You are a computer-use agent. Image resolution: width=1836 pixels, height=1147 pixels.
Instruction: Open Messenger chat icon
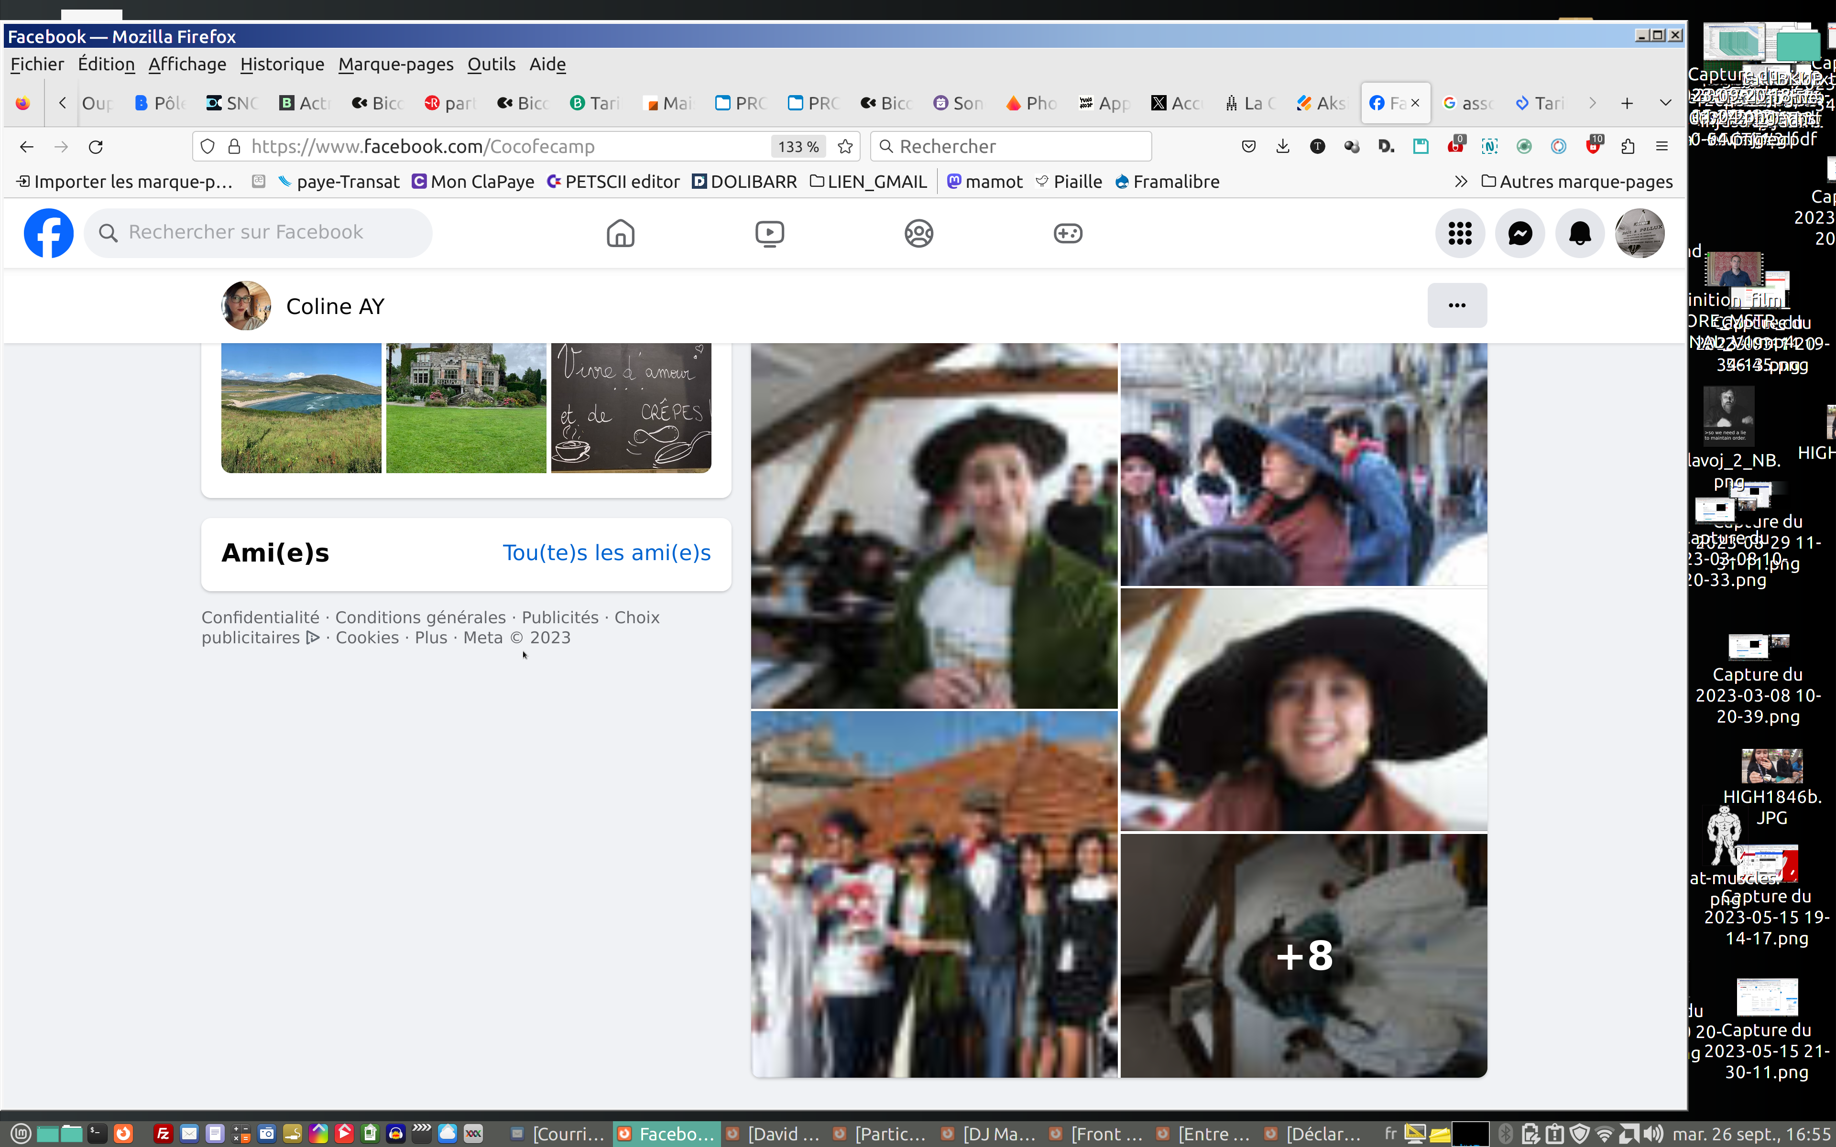(x=1519, y=233)
